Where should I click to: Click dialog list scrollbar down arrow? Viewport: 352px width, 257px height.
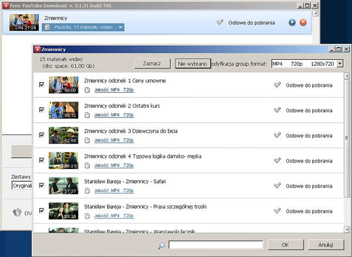[347, 229]
